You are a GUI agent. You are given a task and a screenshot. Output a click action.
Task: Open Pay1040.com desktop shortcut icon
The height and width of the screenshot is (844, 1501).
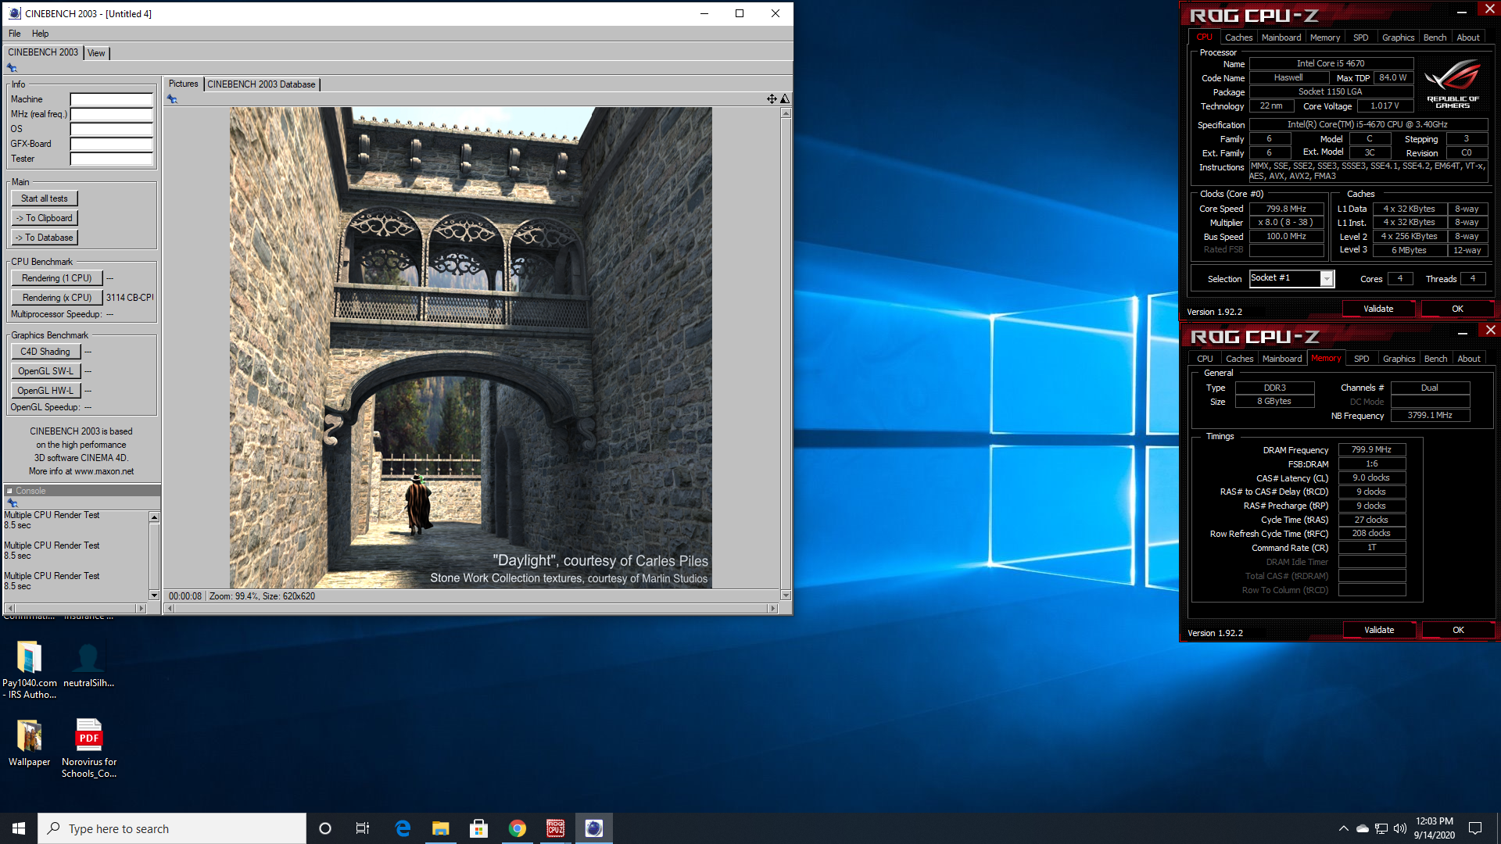pyautogui.click(x=29, y=670)
